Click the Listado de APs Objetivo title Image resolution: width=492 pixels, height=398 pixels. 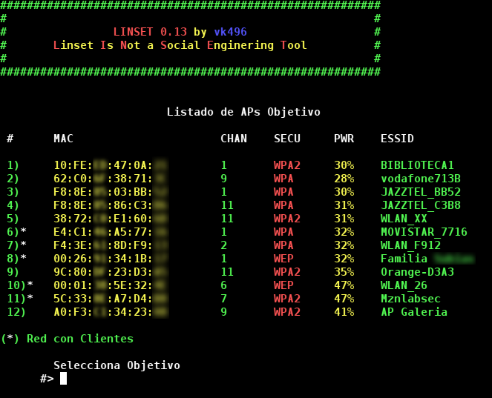coord(243,112)
